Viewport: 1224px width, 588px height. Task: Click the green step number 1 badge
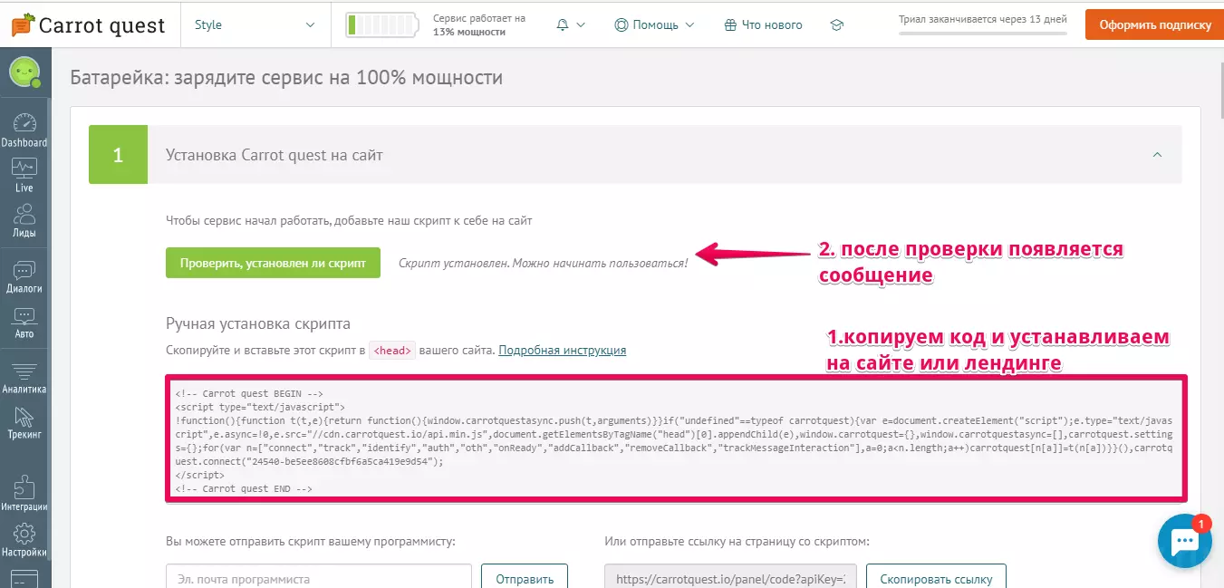118,155
